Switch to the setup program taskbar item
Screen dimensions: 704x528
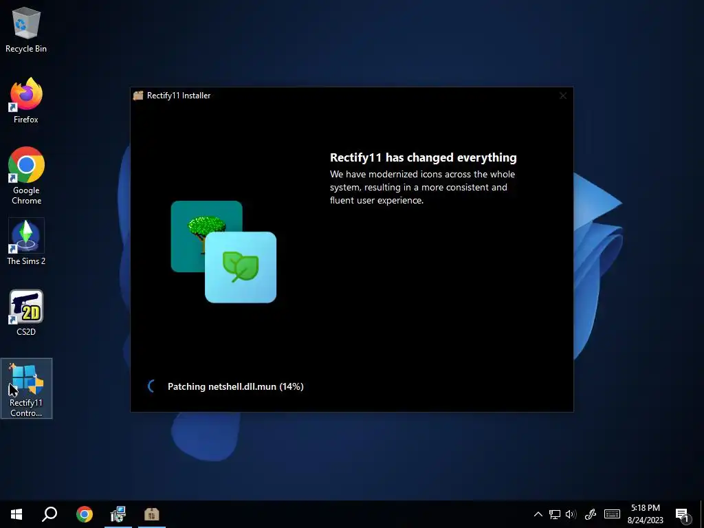point(118,514)
